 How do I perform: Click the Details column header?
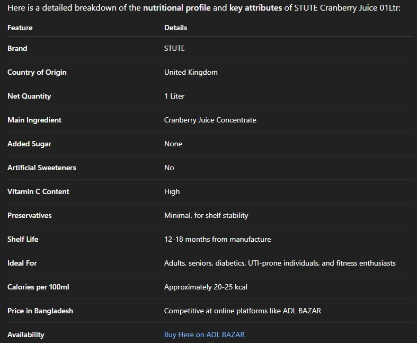[x=175, y=28]
